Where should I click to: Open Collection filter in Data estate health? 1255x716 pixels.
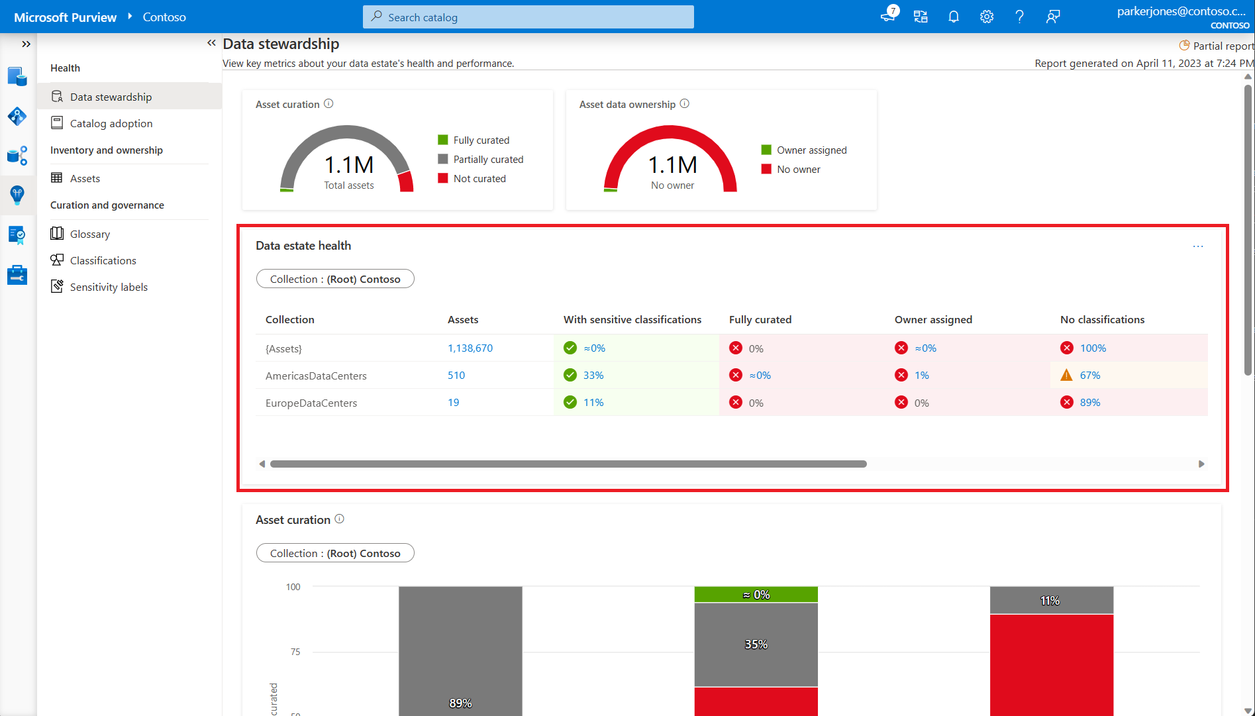335,279
